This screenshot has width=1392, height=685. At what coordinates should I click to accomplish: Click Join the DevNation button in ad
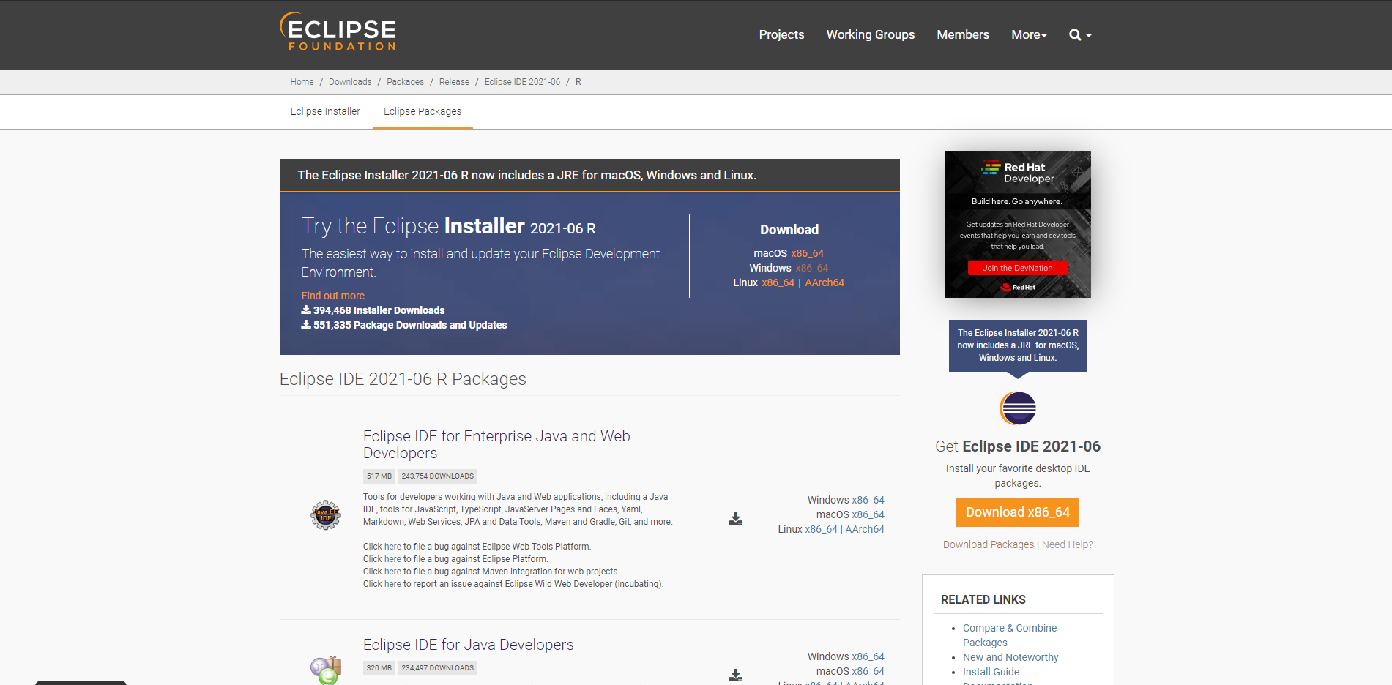1018,268
